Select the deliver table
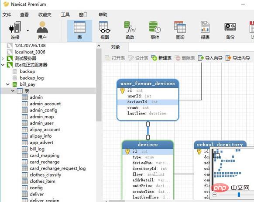254x202 pixels. click(37, 194)
